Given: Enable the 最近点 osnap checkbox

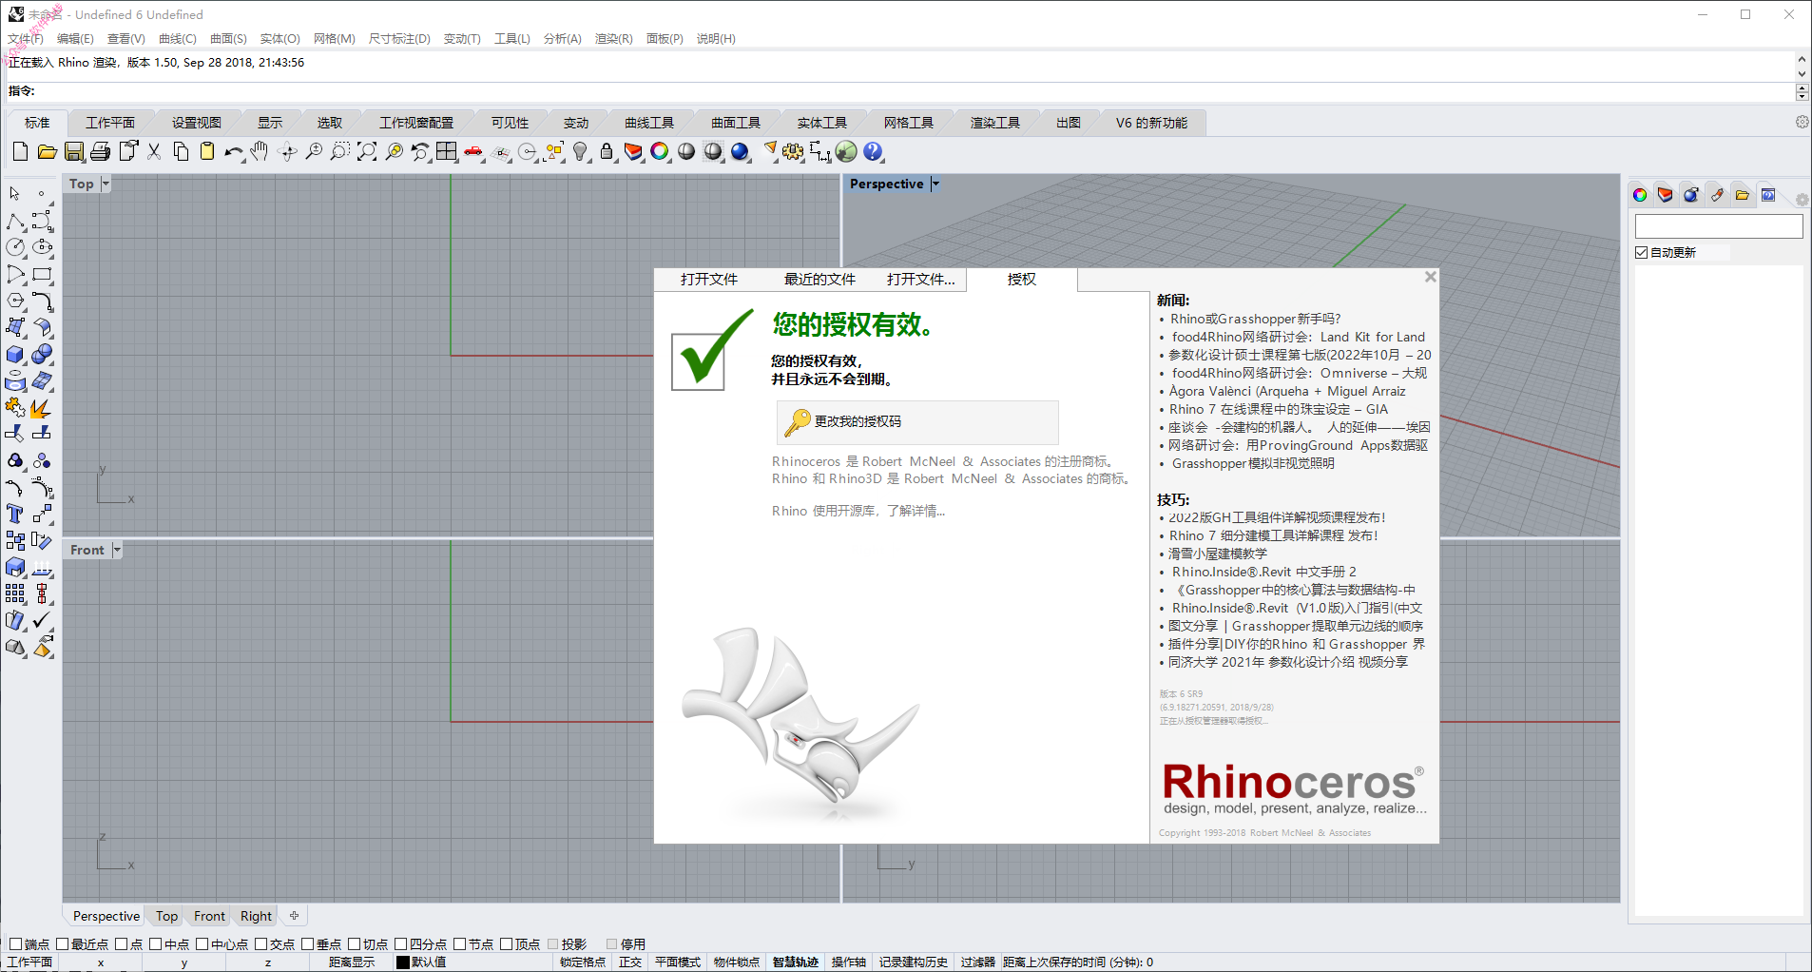Looking at the screenshot, I should [x=63, y=944].
